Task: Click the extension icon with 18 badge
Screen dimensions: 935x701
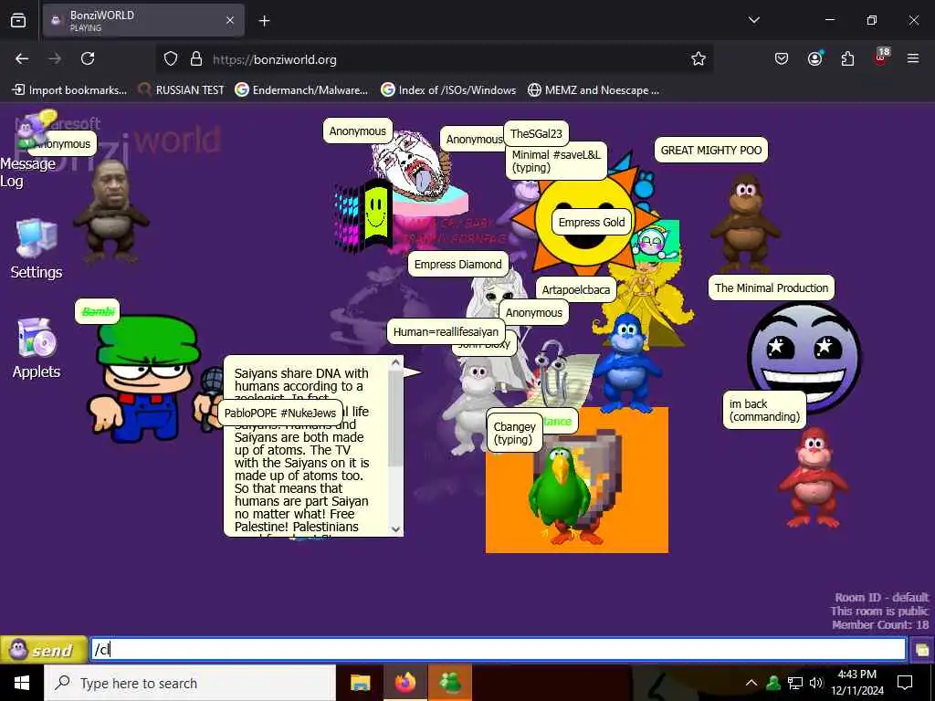Action: tap(881, 57)
